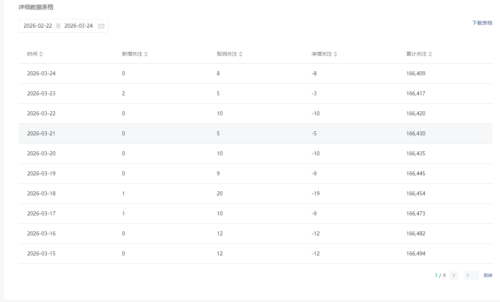Sort by 累计关注 column arrows
The width and height of the screenshot is (500, 302).
click(x=430, y=54)
